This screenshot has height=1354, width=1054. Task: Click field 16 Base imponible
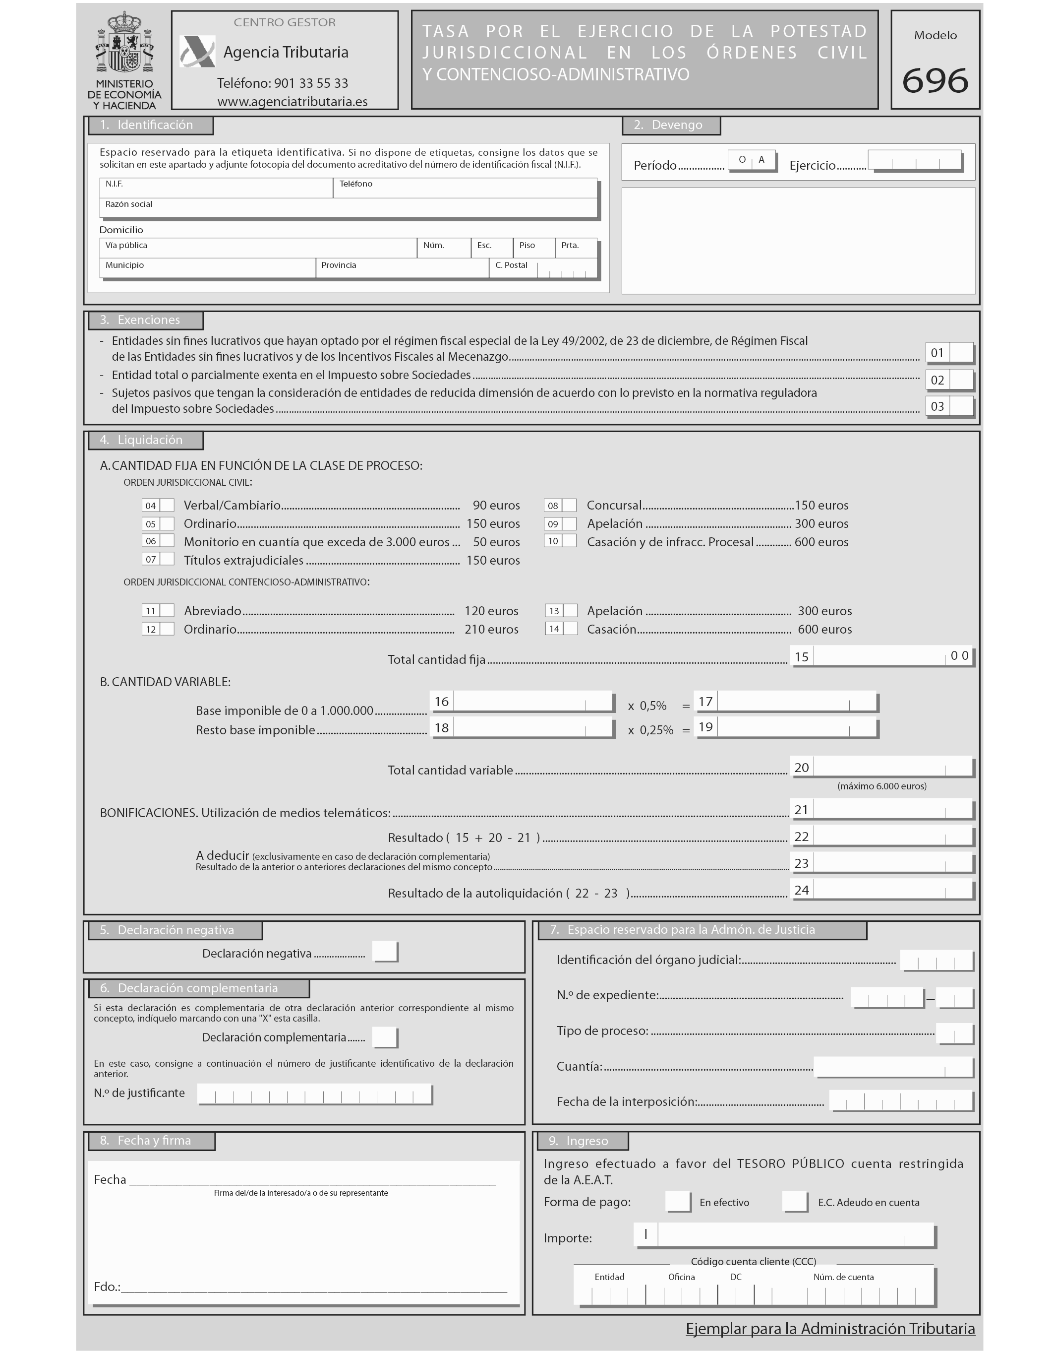coord(533,701)
